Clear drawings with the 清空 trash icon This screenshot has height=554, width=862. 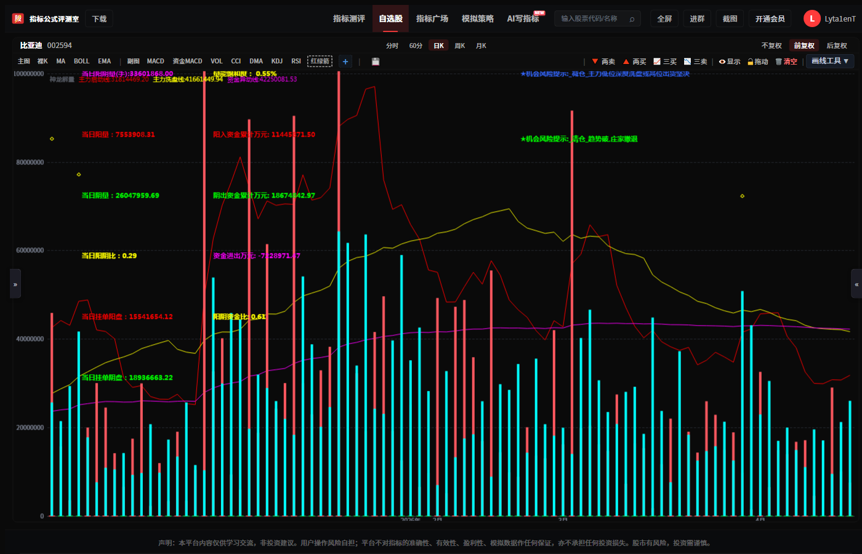[x=786, y=62]
